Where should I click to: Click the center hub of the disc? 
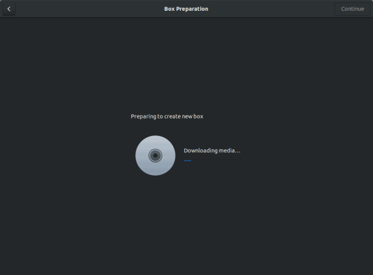155,155
